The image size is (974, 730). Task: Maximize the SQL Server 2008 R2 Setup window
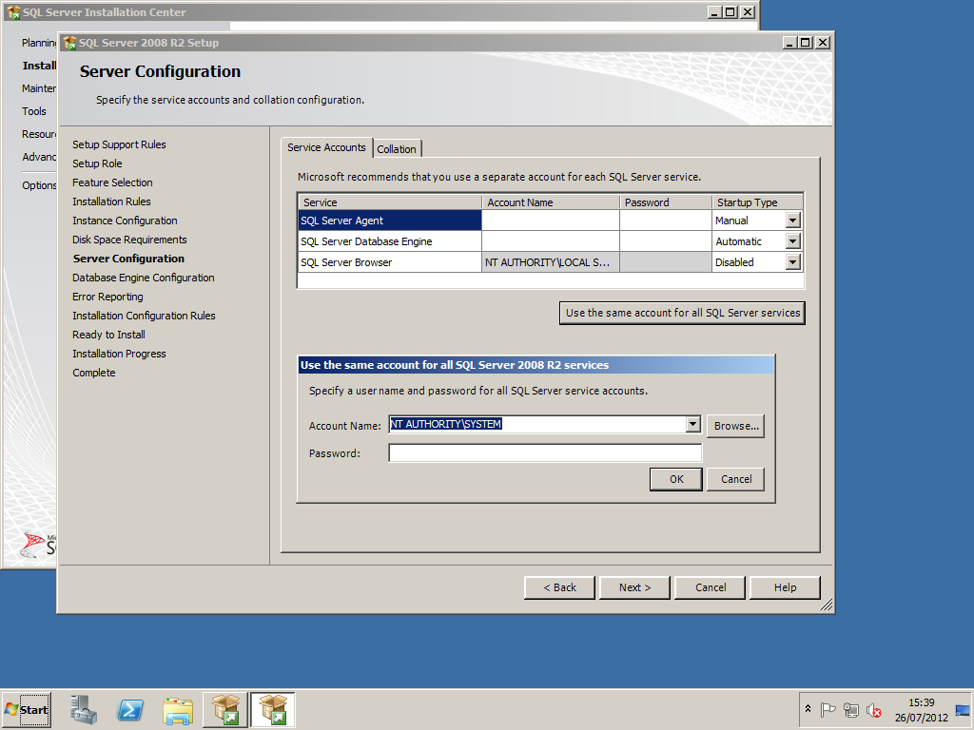[x=806, y=42]
